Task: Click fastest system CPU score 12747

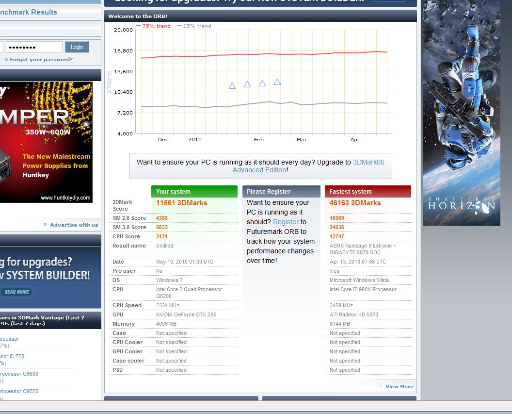Action: click(x=336, y=236)
